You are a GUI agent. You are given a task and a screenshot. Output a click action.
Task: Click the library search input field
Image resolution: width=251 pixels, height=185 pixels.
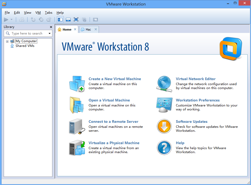[27, 33]
